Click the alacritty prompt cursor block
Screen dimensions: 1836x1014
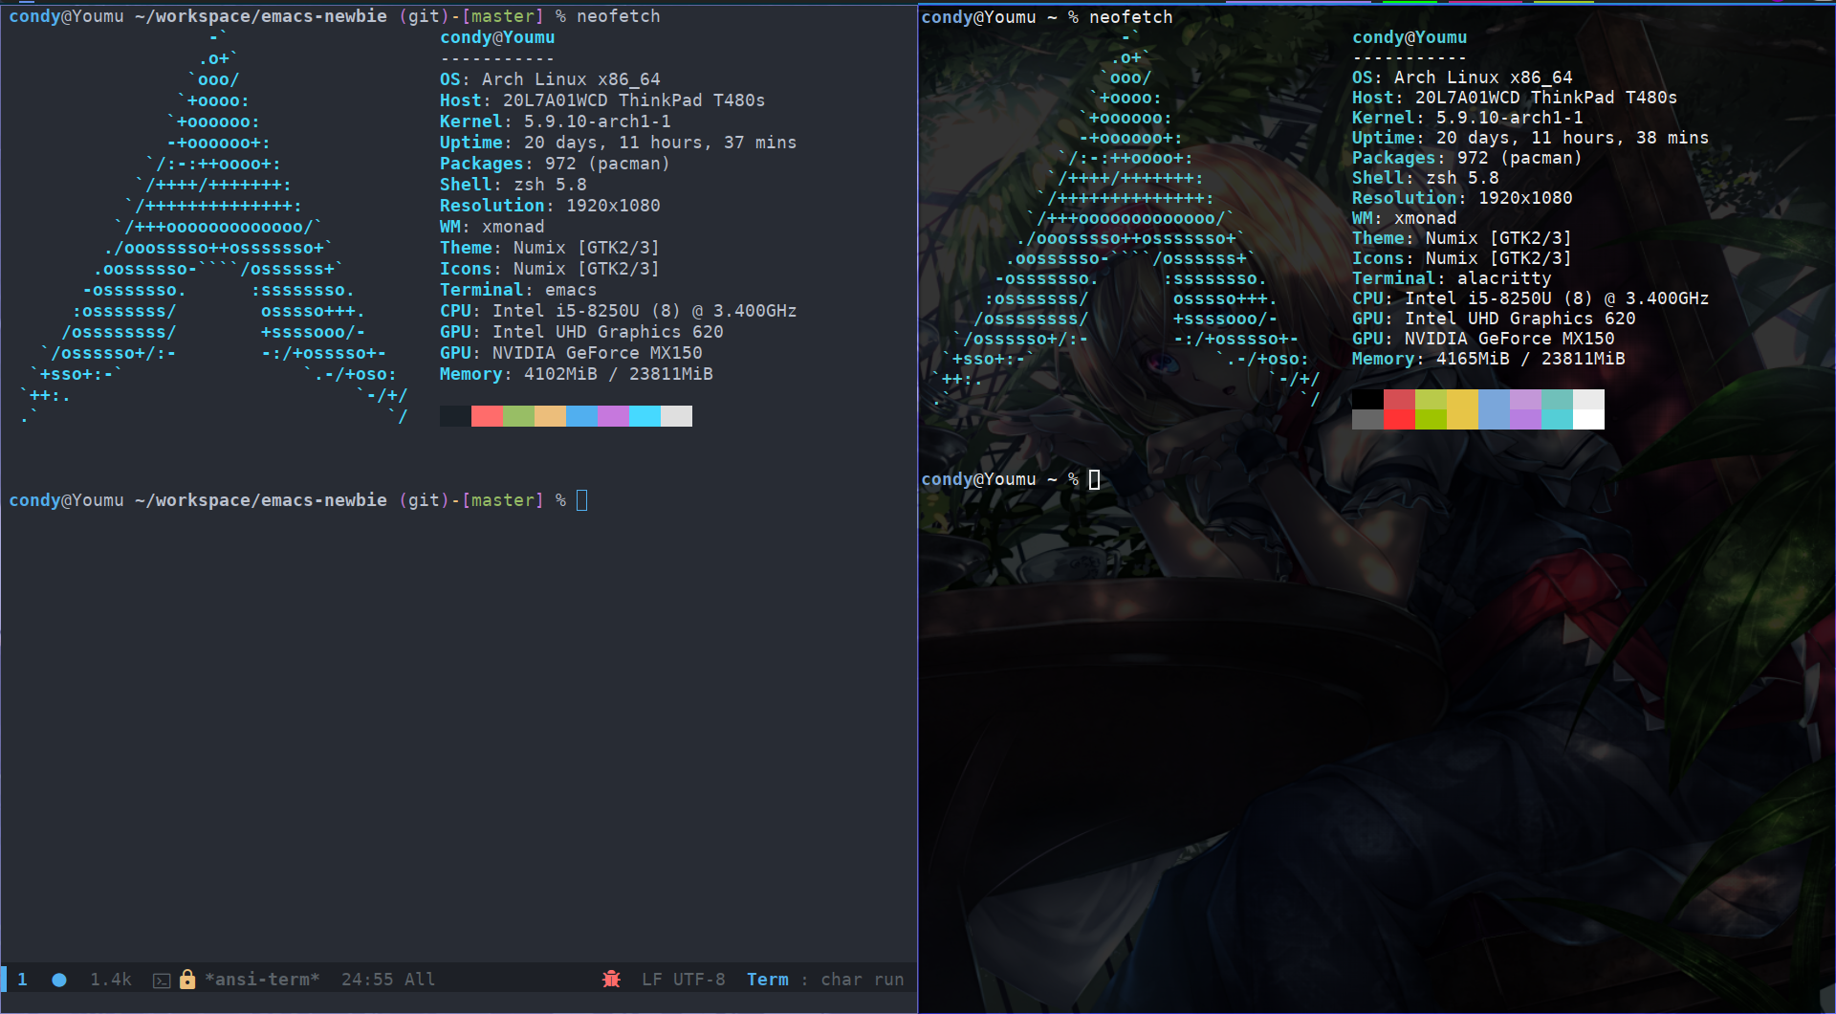tap(1094, 479)
